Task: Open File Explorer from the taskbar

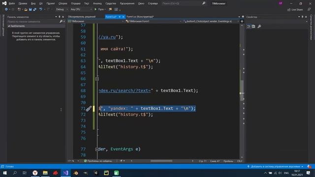Action: click(x=45, y=173)
